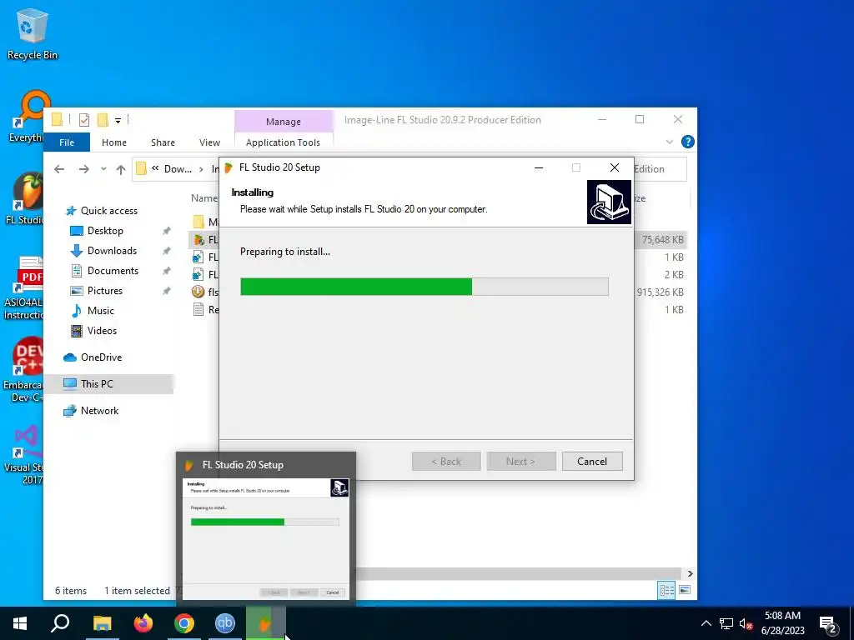The height and width of the screenshot is (640, 854).
Task: Switch to the Share ribbon tab
Action: click(x=163, y=142)
